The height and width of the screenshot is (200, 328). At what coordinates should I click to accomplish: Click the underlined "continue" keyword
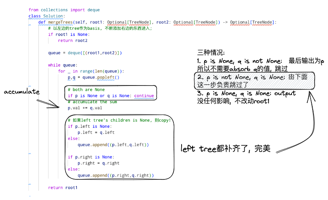(144, 96)
